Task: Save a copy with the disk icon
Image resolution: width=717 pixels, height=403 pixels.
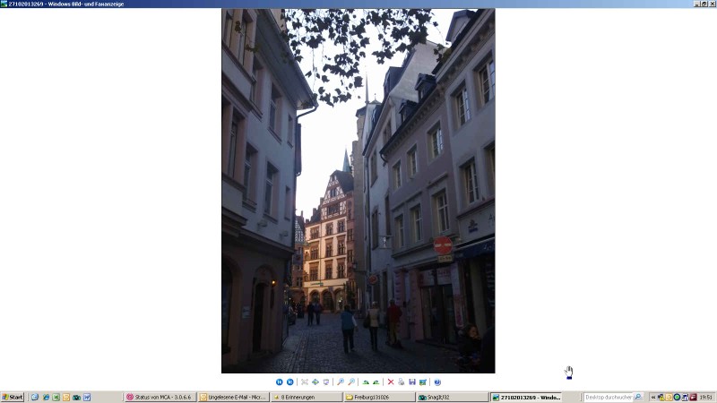Action: point(412,382)
